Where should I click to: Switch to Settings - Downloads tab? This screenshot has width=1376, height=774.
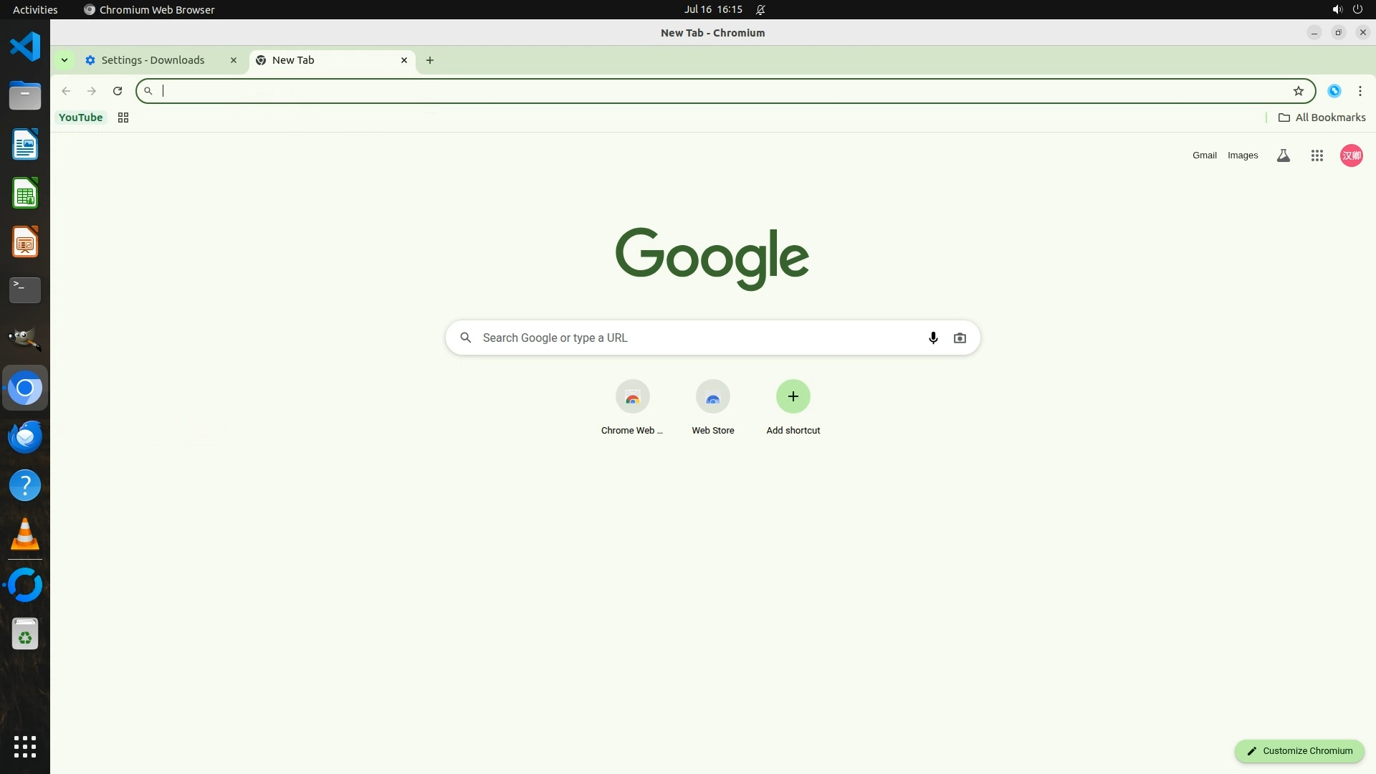tap(153, 60)
